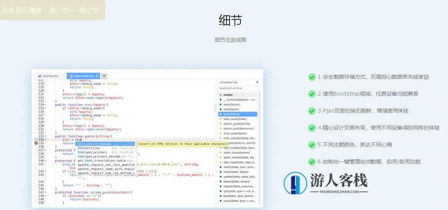Collapse code fold at line 137
This screenshot has width=448, height=210.
coord(45,150)
